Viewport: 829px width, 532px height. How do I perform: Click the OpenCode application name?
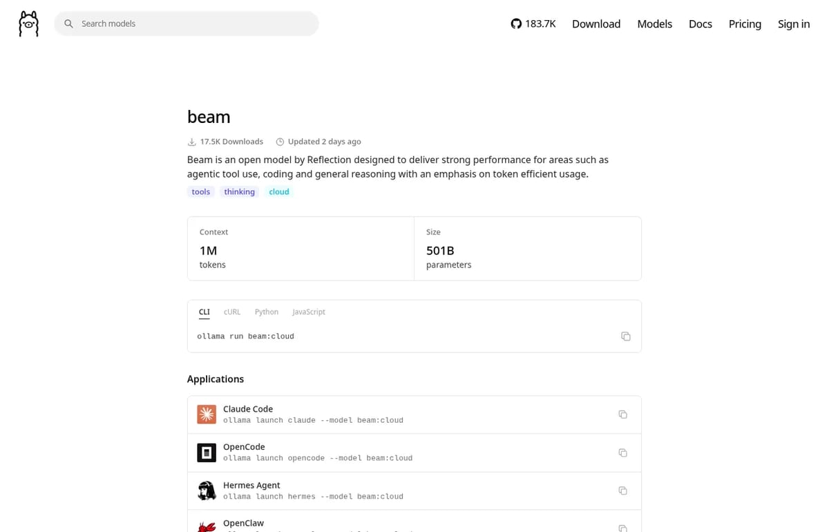[244, 447]
